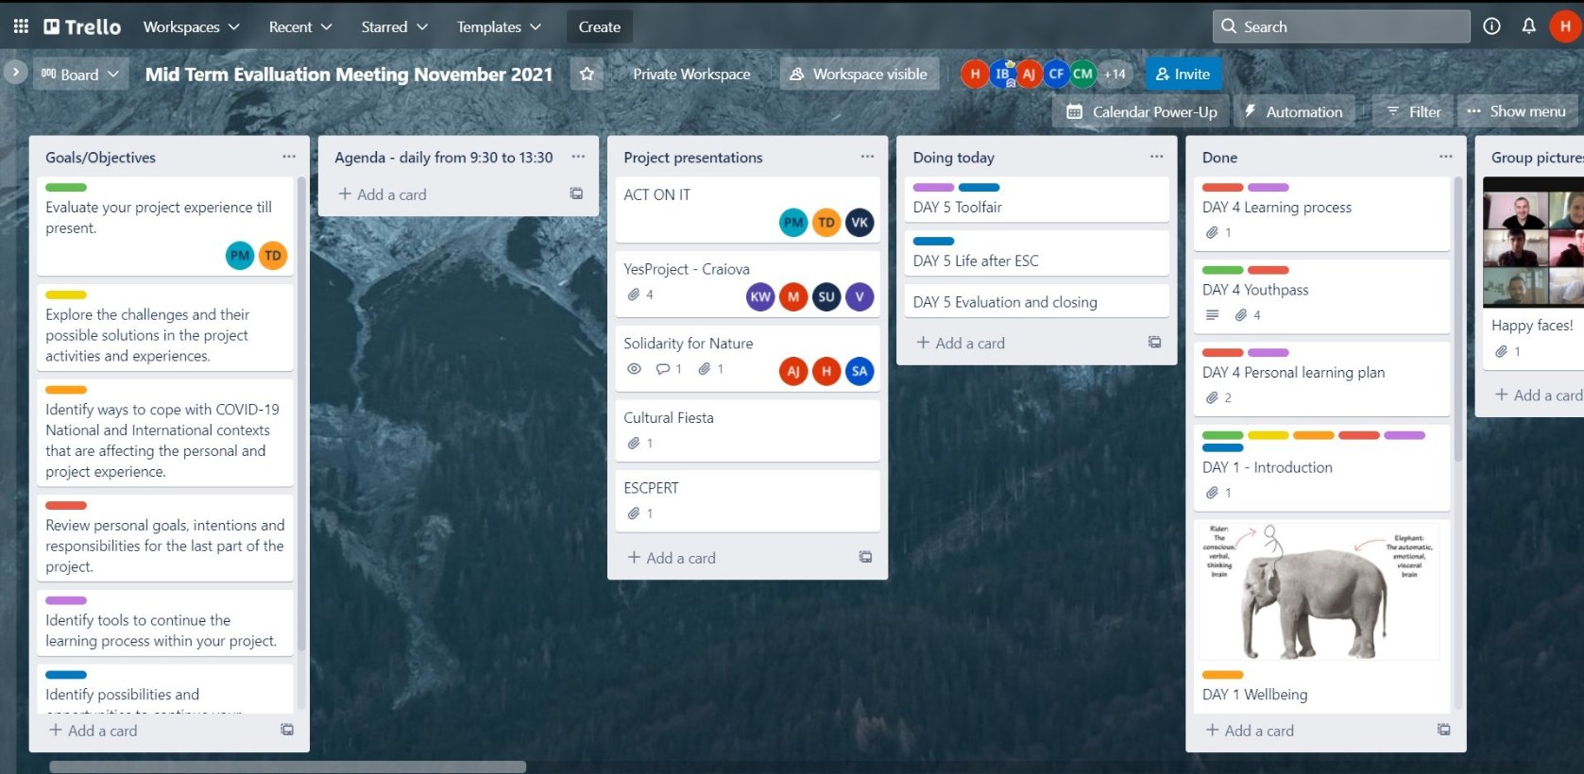Create card from template in Goals/Objectives list
The height and width of the screenshot is (774, 1584).
tap(287, 730)
